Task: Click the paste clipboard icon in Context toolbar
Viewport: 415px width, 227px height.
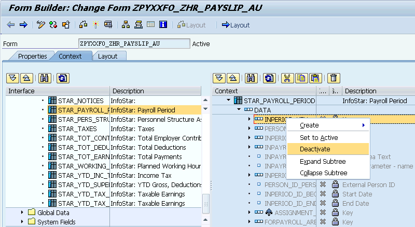Action: pyautogui.click(x=315, y=78)
